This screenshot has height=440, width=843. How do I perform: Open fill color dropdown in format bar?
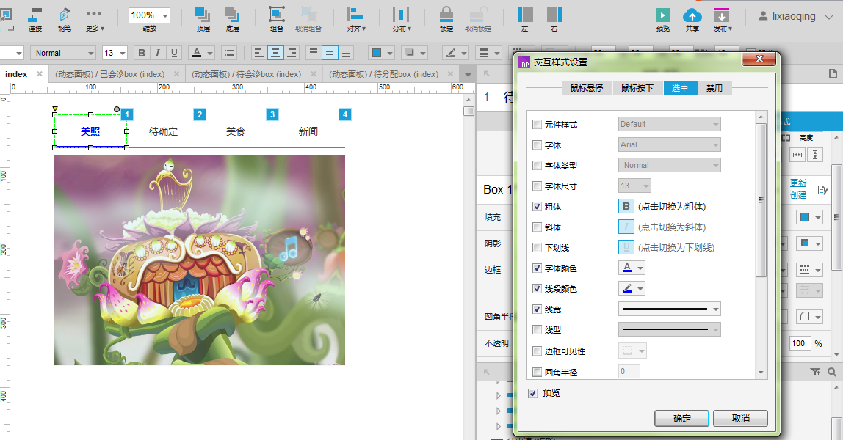click(391, 53)
